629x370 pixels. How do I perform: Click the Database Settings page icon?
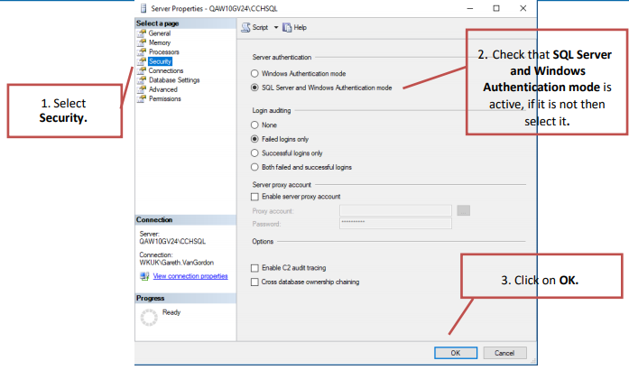click(x=142, y=79)
